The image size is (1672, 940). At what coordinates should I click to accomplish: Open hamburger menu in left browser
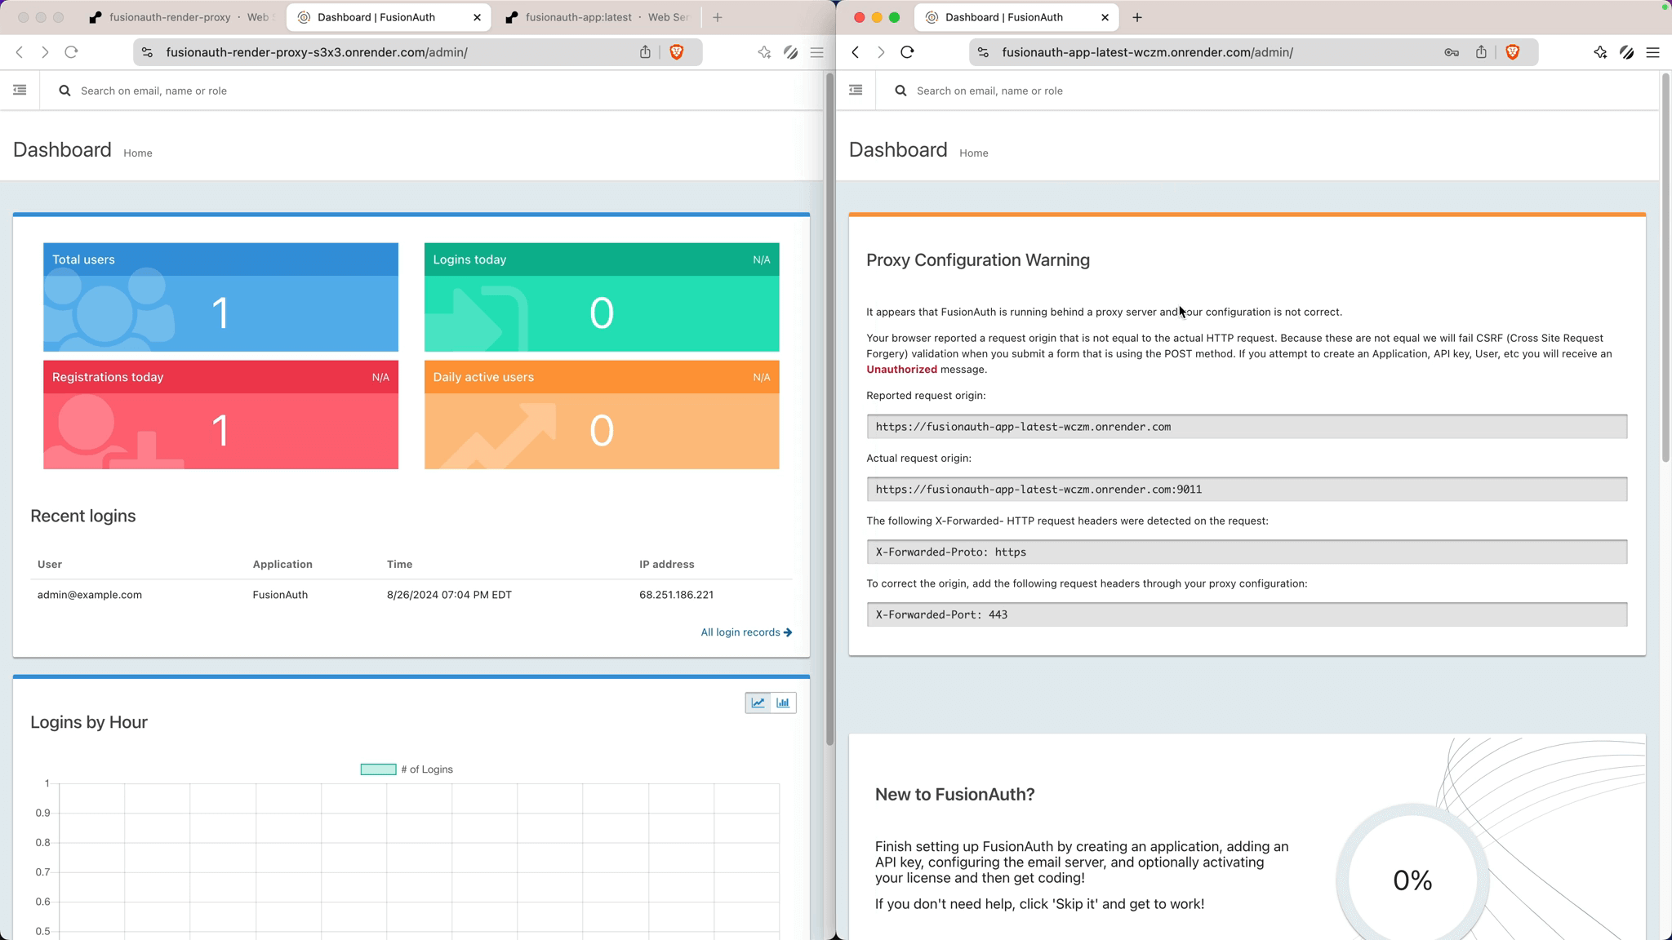click(x=816, y=52)
